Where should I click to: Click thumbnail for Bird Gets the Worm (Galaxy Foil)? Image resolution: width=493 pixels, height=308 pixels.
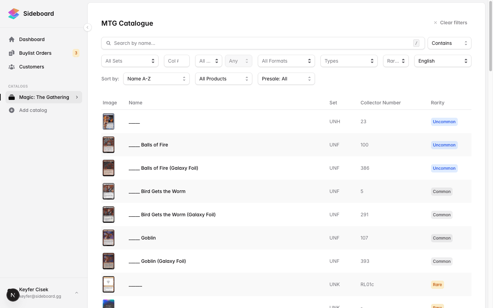pos(109,215)
